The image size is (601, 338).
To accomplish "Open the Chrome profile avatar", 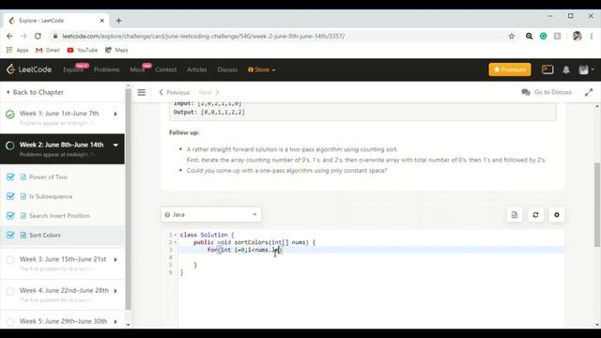I will pyautogui.click(x=577, y=36).
